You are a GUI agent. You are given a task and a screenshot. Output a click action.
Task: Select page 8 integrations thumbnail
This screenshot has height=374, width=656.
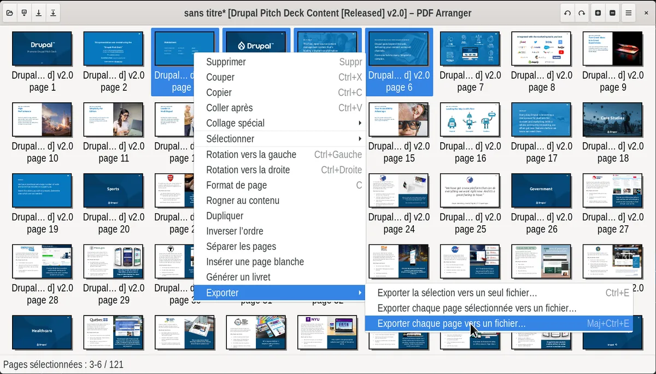click(542, 49)
